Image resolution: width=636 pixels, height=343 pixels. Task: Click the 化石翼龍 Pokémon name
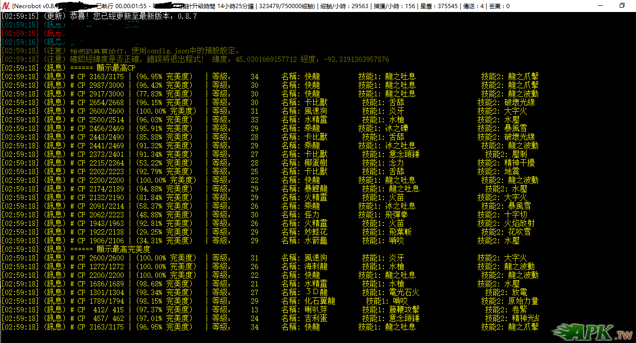point(320,301)
